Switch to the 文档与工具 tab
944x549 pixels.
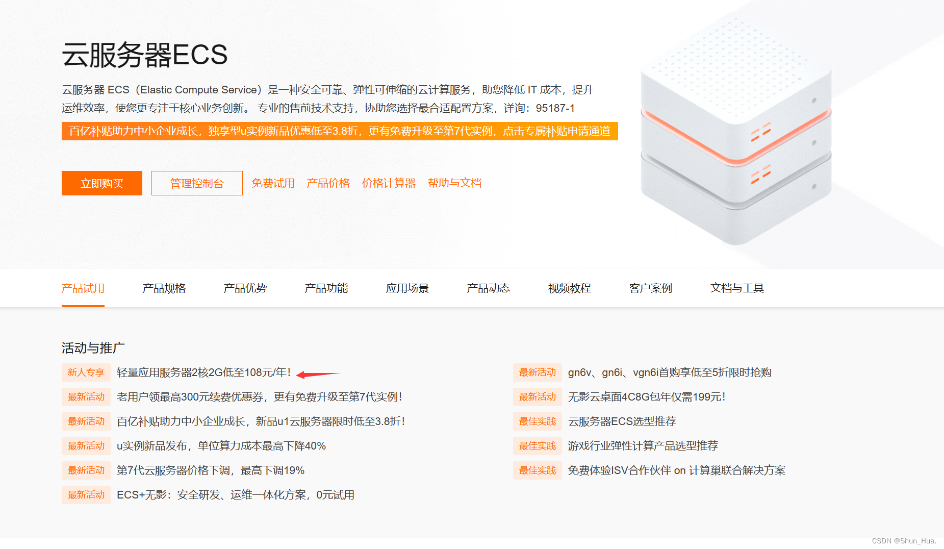(x=737, y=288)
